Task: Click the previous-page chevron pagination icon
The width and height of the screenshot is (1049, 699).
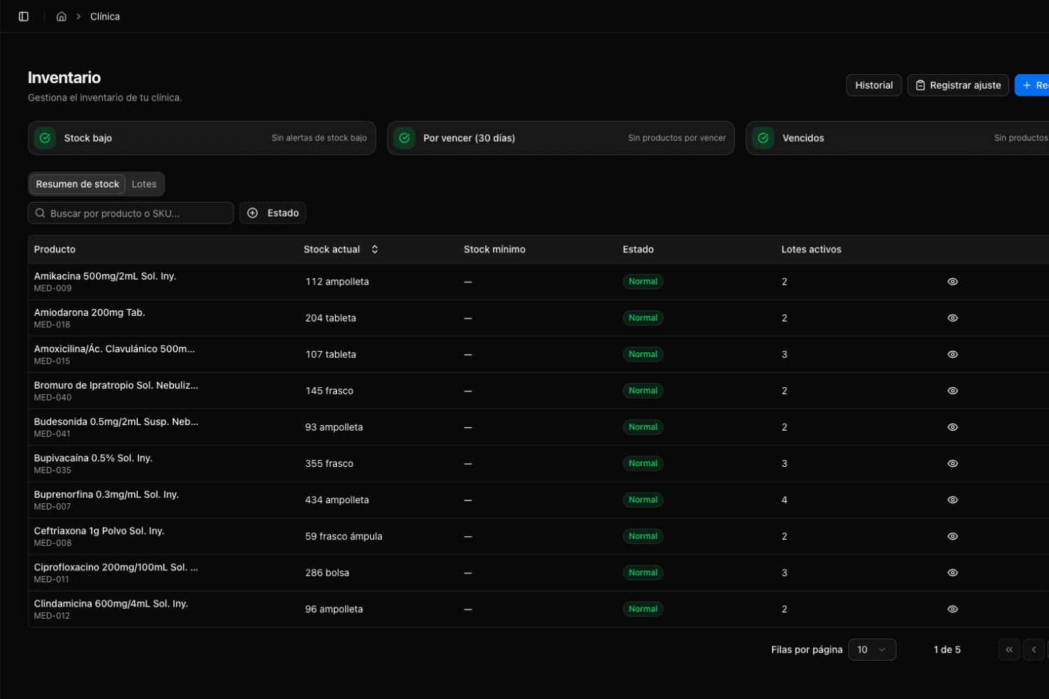Action: [1034, 649]
